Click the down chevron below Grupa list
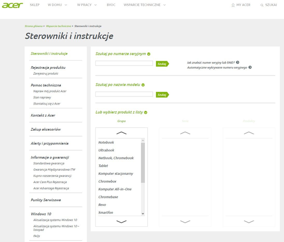The height and width of the screenshot is (242, 284). (x=122, y=221)
